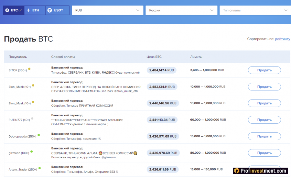Click the Ethereum diamond icon

pyautogui.click(x=28, y=10)
